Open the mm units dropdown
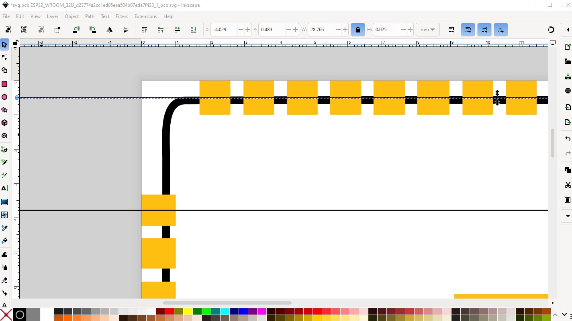Screen dimensions: 572x321 coord(427,30)
